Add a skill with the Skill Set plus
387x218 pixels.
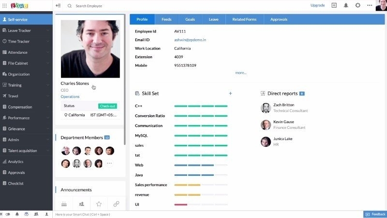[x=230, y=93]
